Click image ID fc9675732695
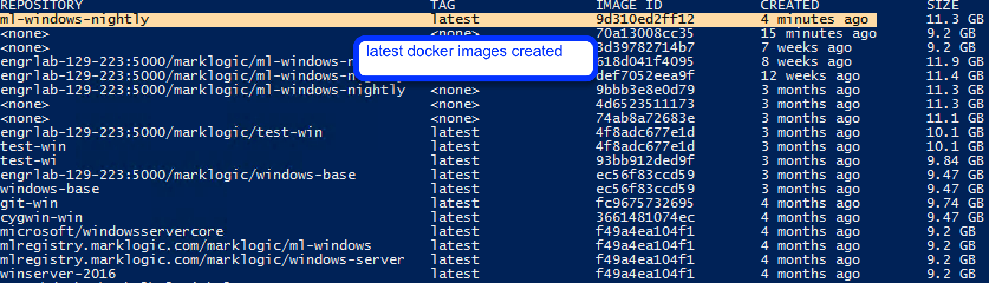The height and width of the screenshot is (283, 989). coord(644,203)
